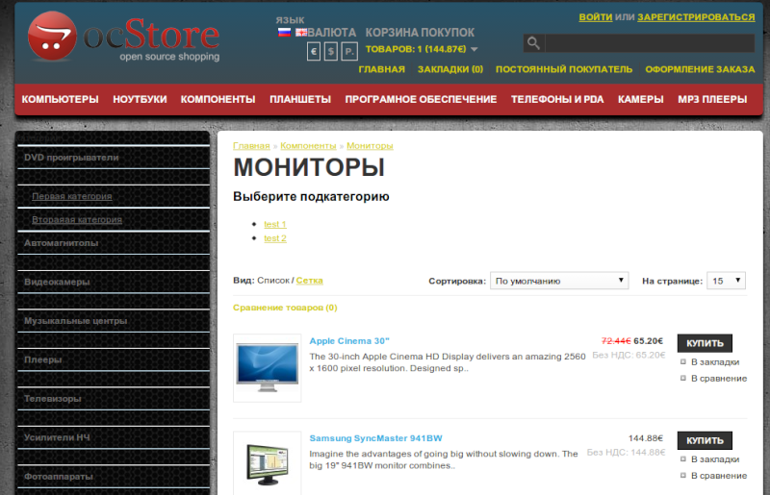Go to Главная in header links
Image resolution: width=770 pixels, height=495 pixels.
(x=381, y=69)
